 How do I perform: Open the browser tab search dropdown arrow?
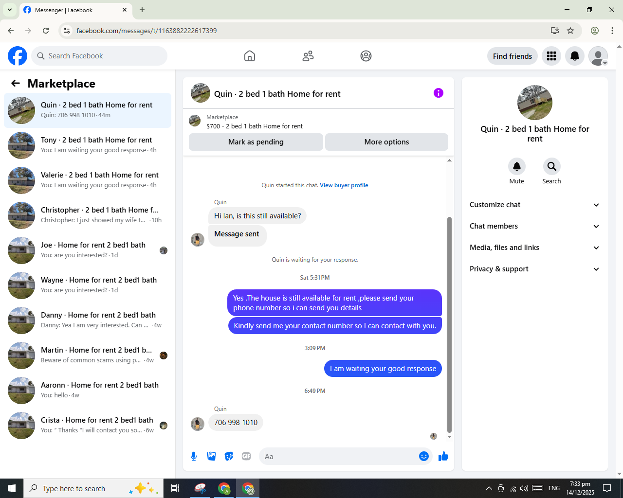[x=9, y=10]
